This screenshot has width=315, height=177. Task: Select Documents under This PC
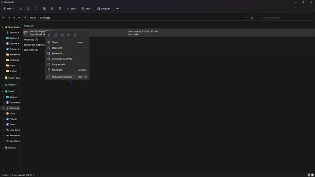(13, 103)
